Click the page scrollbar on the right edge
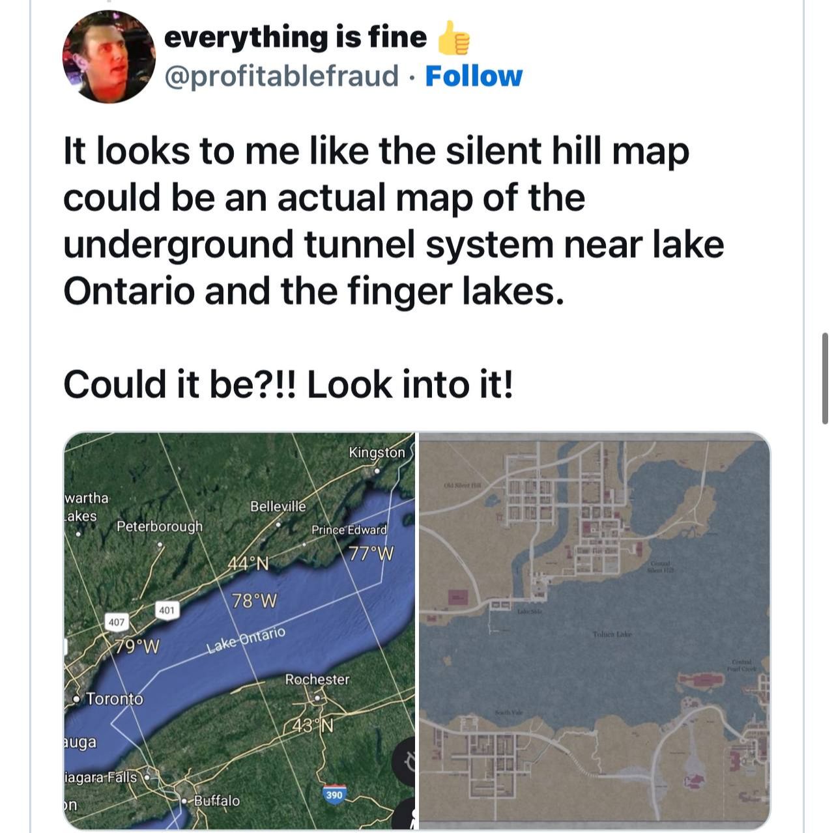This screenshot has width=834, height=833. click(825, 378)
